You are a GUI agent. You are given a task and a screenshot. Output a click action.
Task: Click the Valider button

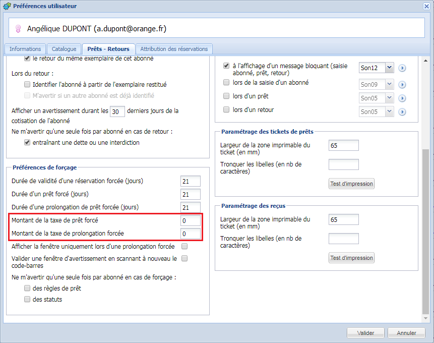coord(365,333)
